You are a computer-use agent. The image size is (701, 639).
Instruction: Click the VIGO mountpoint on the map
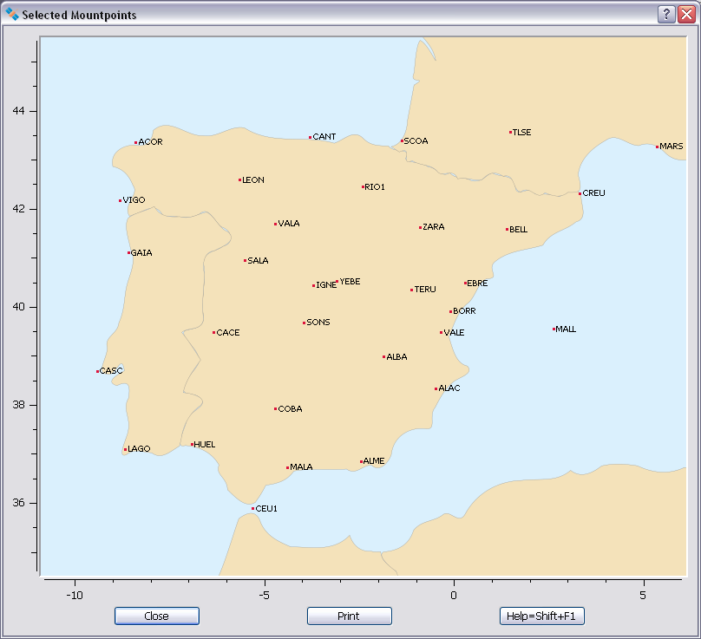pyautogui.click(x=121, y=200)
